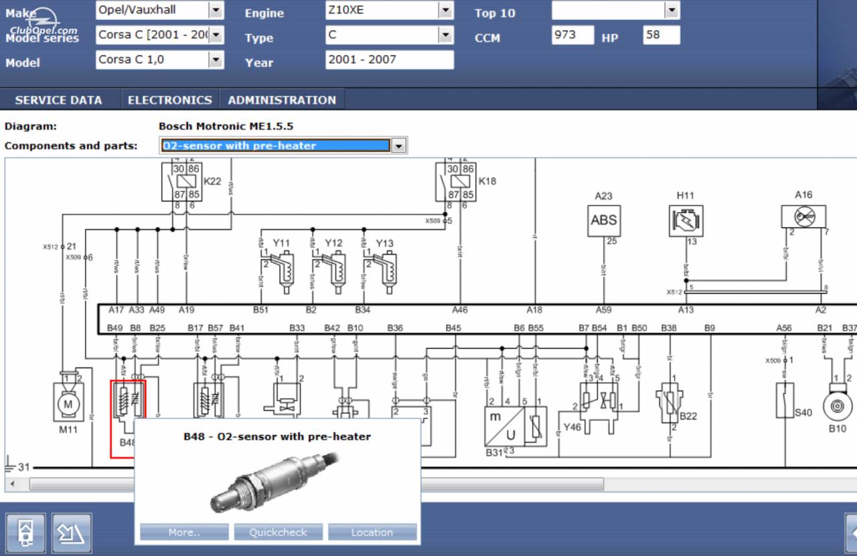
Task: Click pin label "B45" on the control unit
Action: 453,328
